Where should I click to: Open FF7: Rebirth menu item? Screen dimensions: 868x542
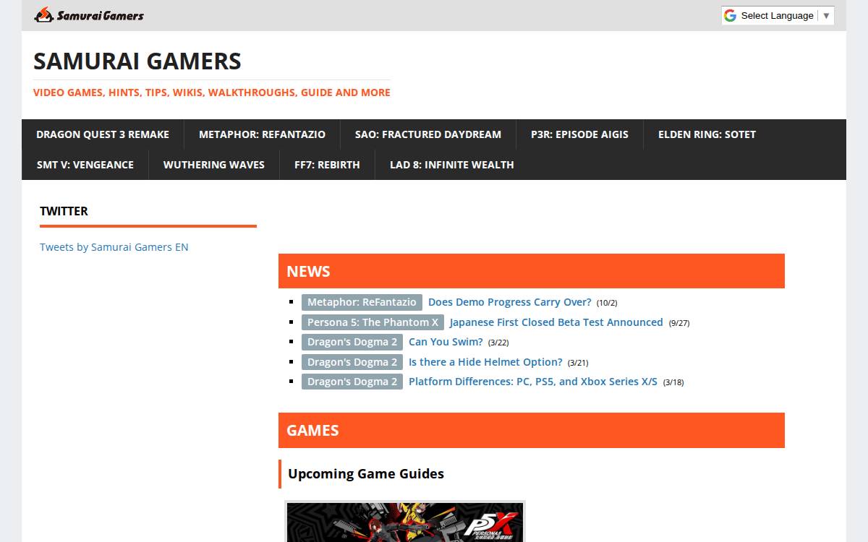click(327, 165)
